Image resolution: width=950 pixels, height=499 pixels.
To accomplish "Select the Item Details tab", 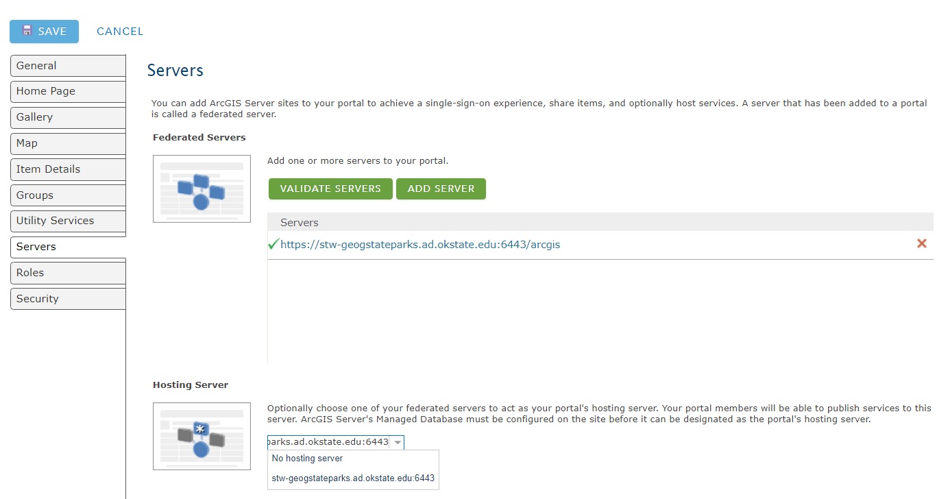I will click(x=68, y=169).
